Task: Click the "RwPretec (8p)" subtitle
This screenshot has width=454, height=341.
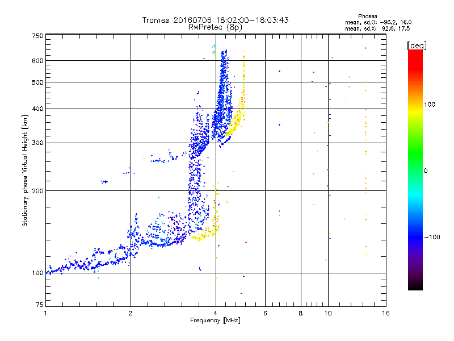Action: point(215,27)
